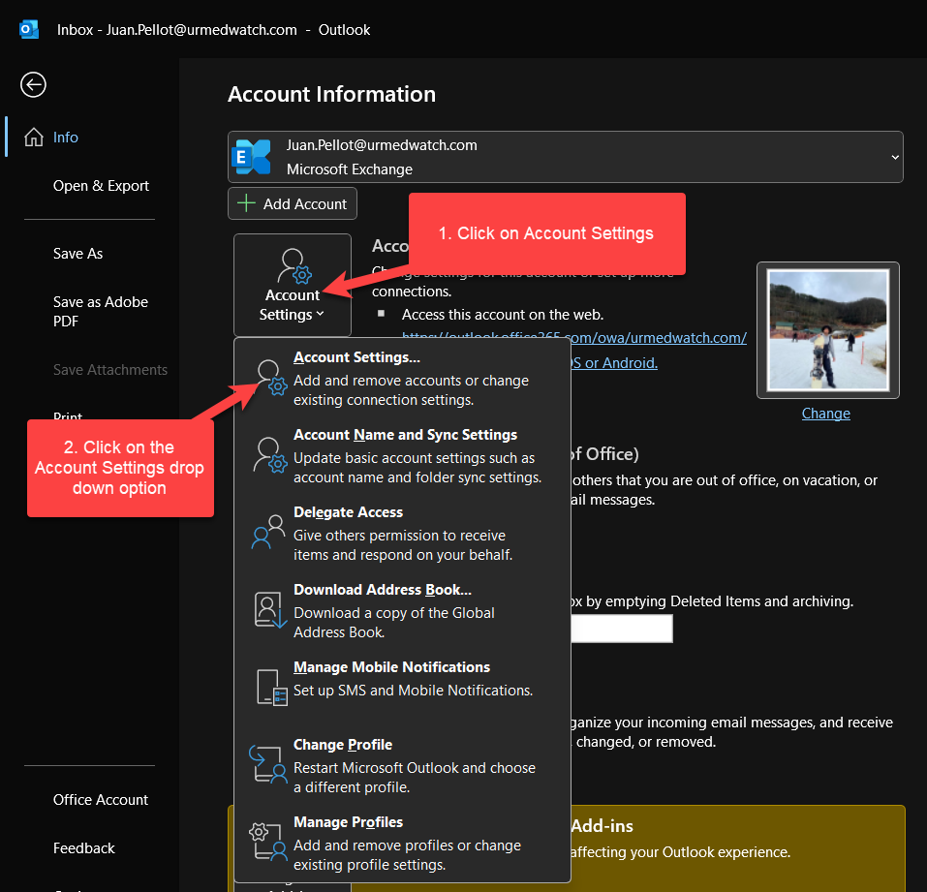The width and height of the screenshot is (927, 892).
Task: Choose Account Settings... from the dropdown menu
Action: 356,358
